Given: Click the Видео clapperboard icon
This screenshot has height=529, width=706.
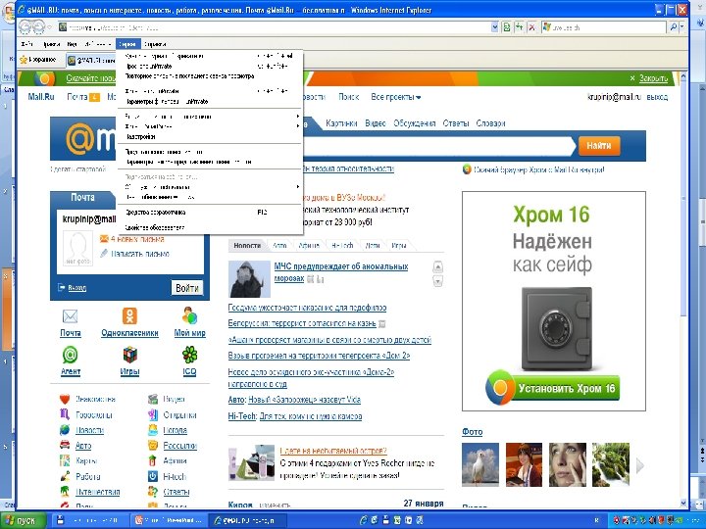Looking at the screenshot, I should click(x=153, y=399).
